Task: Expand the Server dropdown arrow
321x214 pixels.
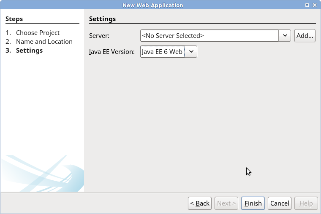Action: tap(285, 36)
